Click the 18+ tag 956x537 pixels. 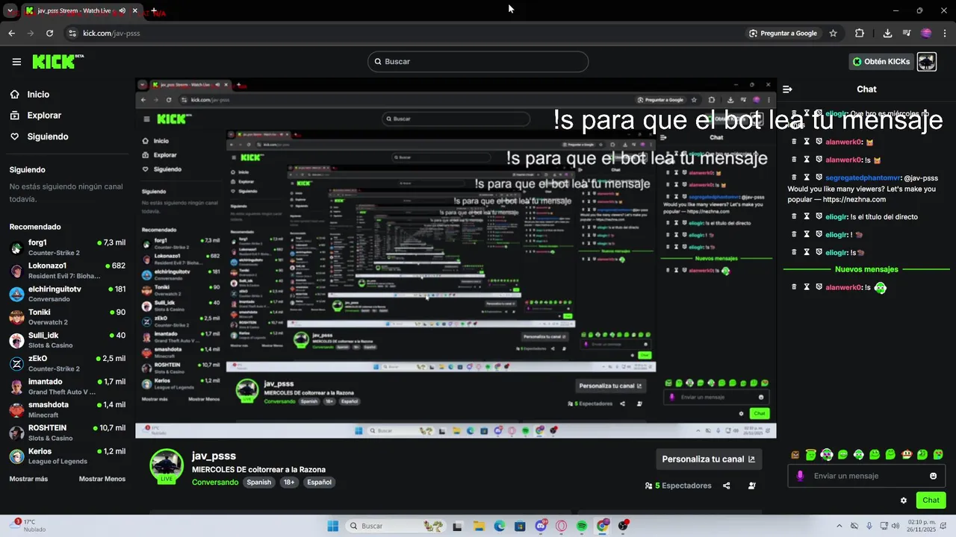pos(290,483)
